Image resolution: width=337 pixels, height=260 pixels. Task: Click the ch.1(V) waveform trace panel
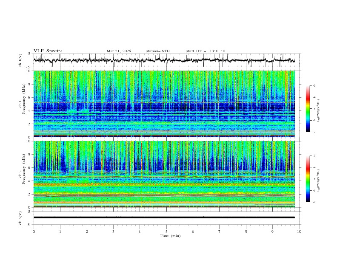(x=166, y=60)
